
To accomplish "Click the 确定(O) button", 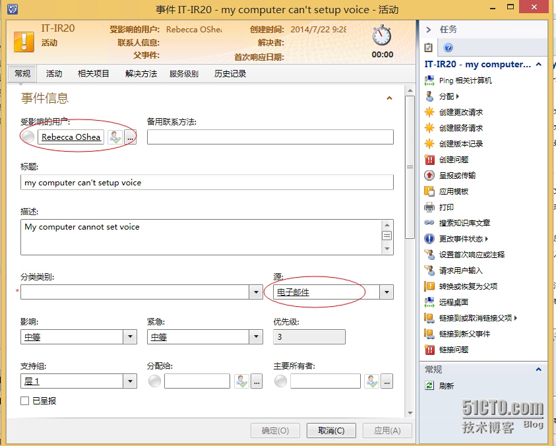I will (x=275, y=430).
